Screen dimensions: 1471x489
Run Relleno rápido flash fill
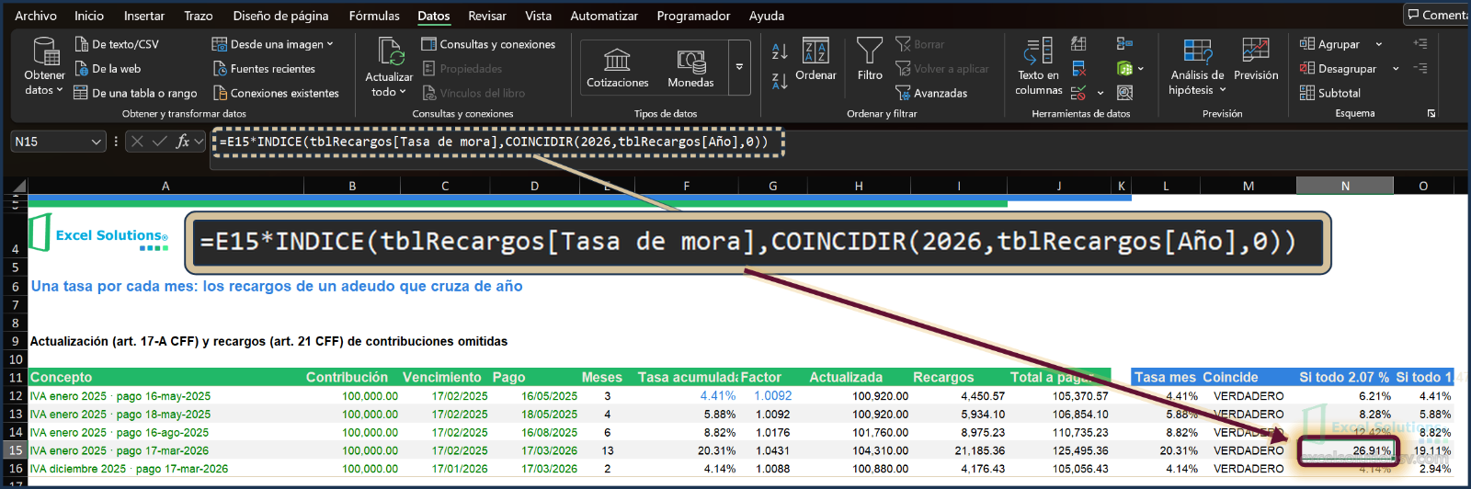1079,44
